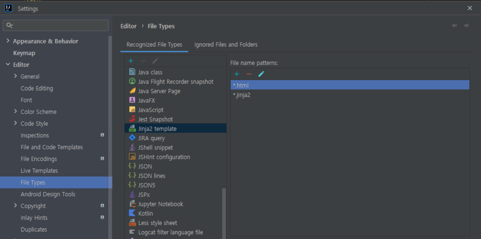
Task: Remove selected file type with minus icon
Action: 143,61
